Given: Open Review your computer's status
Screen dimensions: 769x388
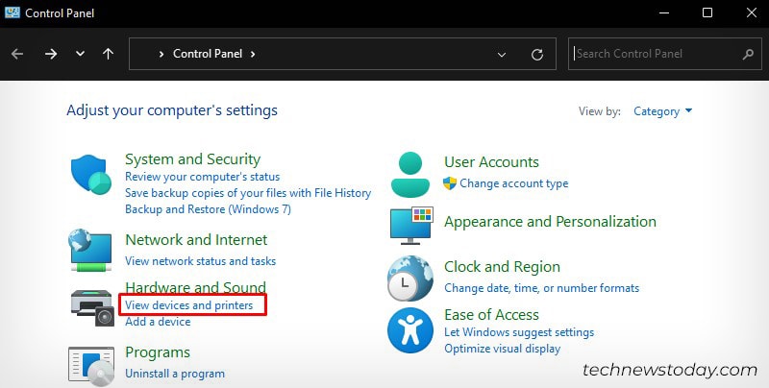Looking at the screenshot, I should coord(203,177).
